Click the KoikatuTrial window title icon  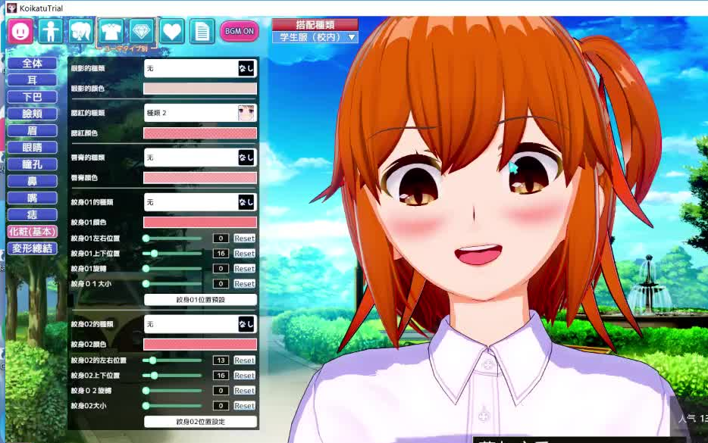coord(11,8)
